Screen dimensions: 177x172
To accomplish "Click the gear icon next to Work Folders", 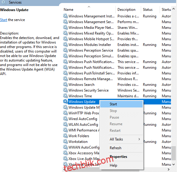I will tap(65, 136).
